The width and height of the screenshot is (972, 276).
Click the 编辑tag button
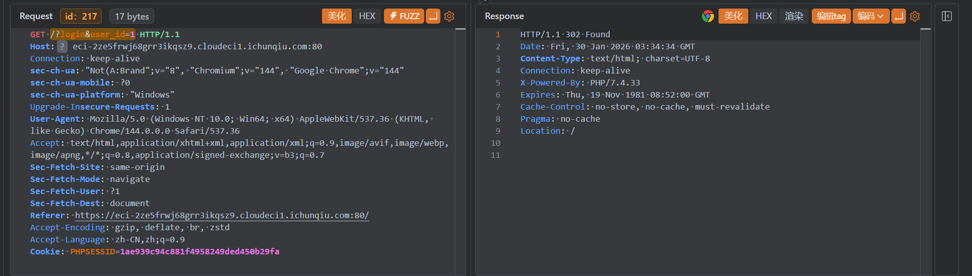(831, 16)
